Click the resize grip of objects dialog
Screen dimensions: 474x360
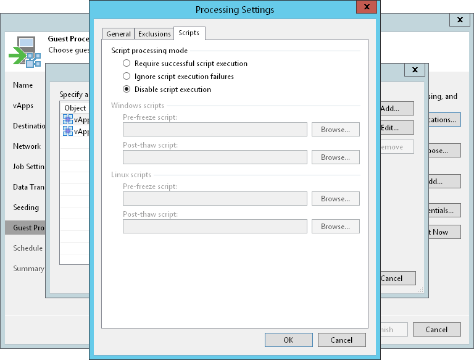coord(421,290)
